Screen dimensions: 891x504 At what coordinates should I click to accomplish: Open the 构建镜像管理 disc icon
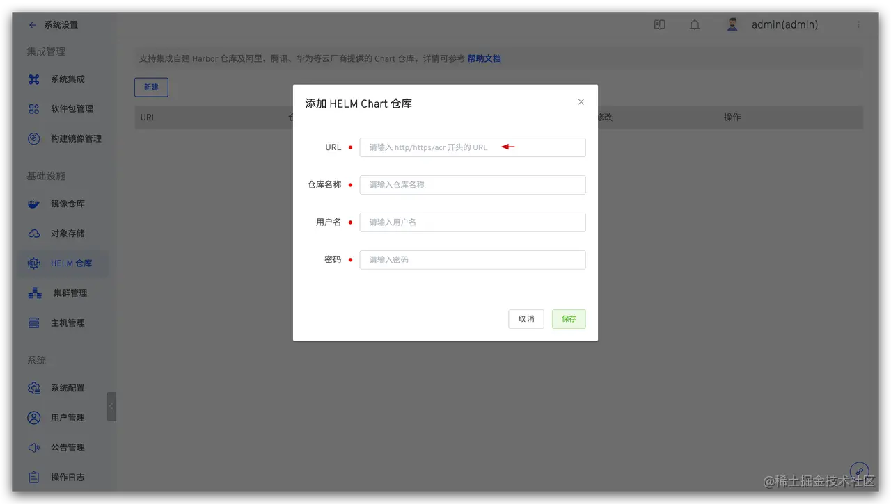click(x=33, y=138)
